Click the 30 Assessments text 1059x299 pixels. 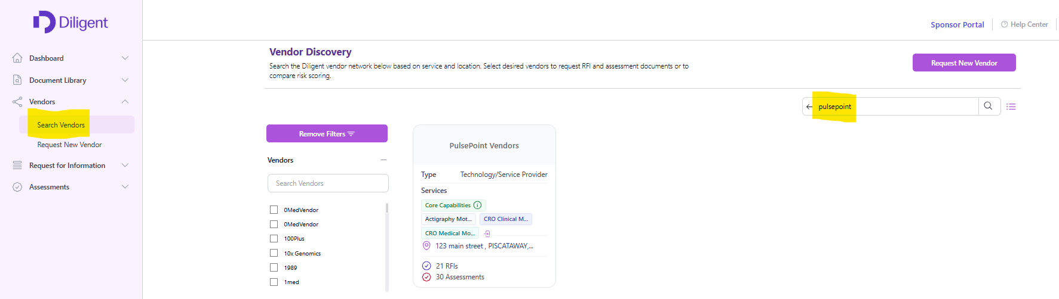(x=460, y=277)
